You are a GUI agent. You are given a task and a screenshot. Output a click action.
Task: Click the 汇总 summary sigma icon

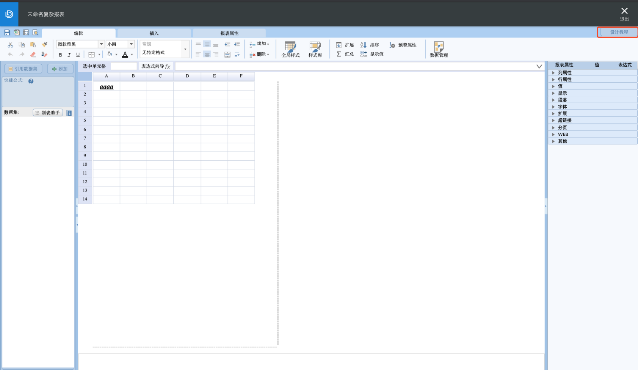click(339, 54)
